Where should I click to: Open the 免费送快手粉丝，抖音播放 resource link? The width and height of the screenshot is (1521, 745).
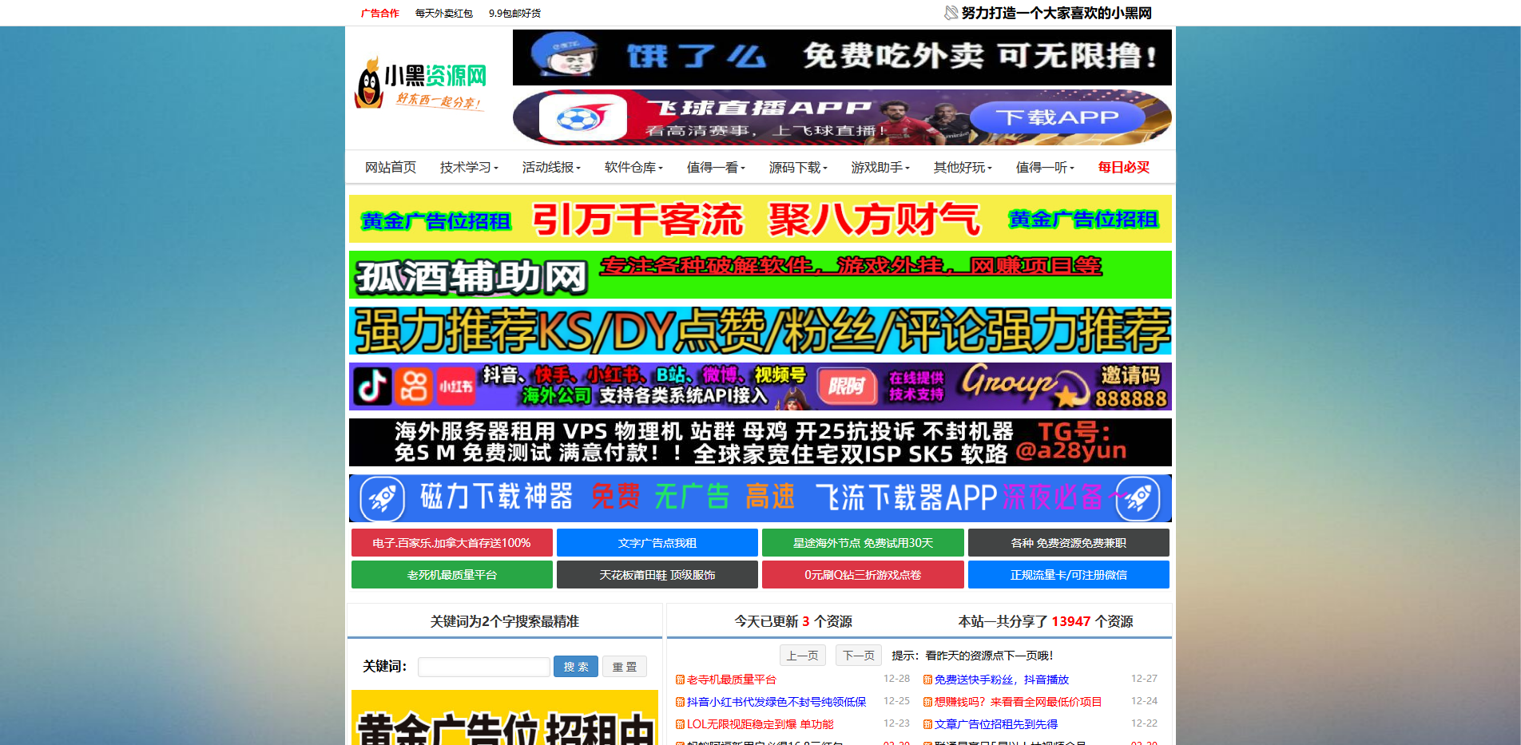1001,680
